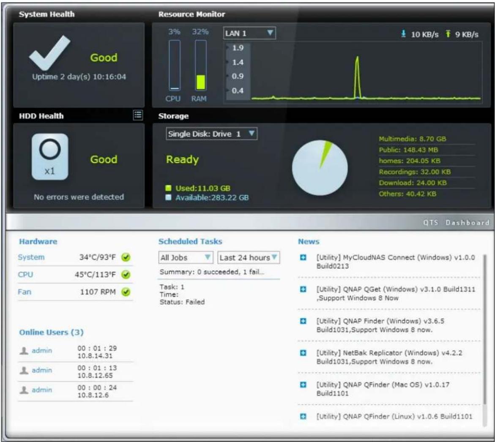The height and width of the screenshot is (442, 495).
Task: Click the download speed arrow icon
Action: click(403, 34)
